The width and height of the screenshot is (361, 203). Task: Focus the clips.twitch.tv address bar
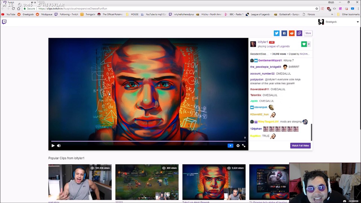click(169, 8)
